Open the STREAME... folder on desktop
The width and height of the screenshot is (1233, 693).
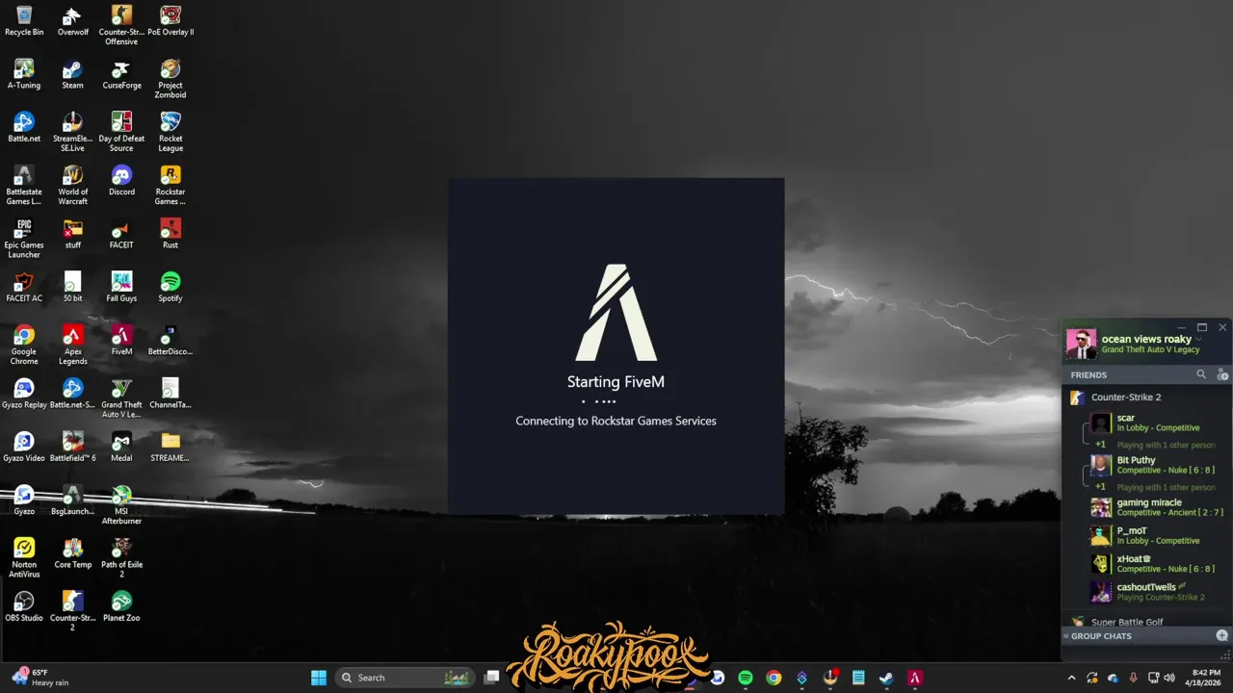(x=171, y=447)
